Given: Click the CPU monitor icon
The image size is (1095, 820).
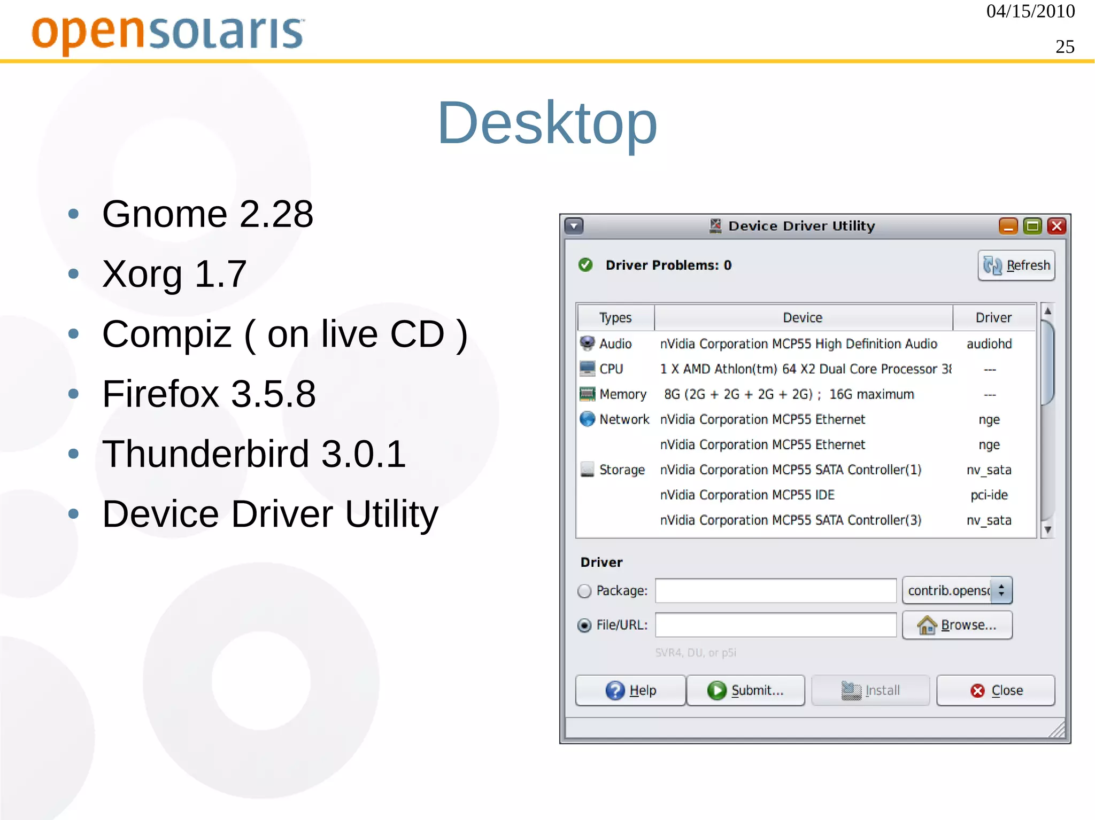Looking at the screenshot, I should [588, 369].
